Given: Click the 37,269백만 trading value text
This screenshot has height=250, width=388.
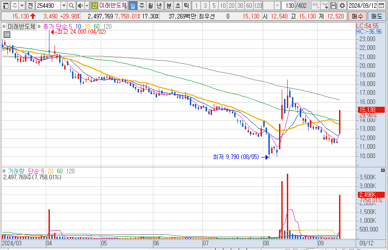Looking at the screenshot, I should click(182, 16).
